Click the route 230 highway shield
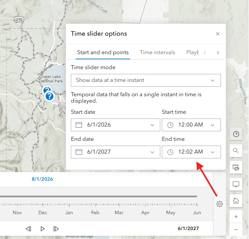 pyautogui.click(x=19, y=19)
